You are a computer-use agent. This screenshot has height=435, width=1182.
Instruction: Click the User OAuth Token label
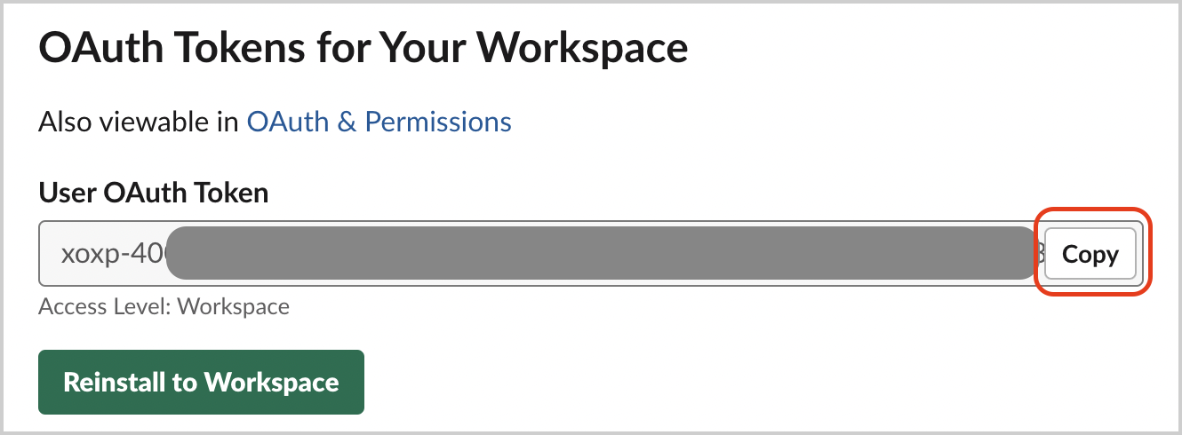[x=153, y=192]
